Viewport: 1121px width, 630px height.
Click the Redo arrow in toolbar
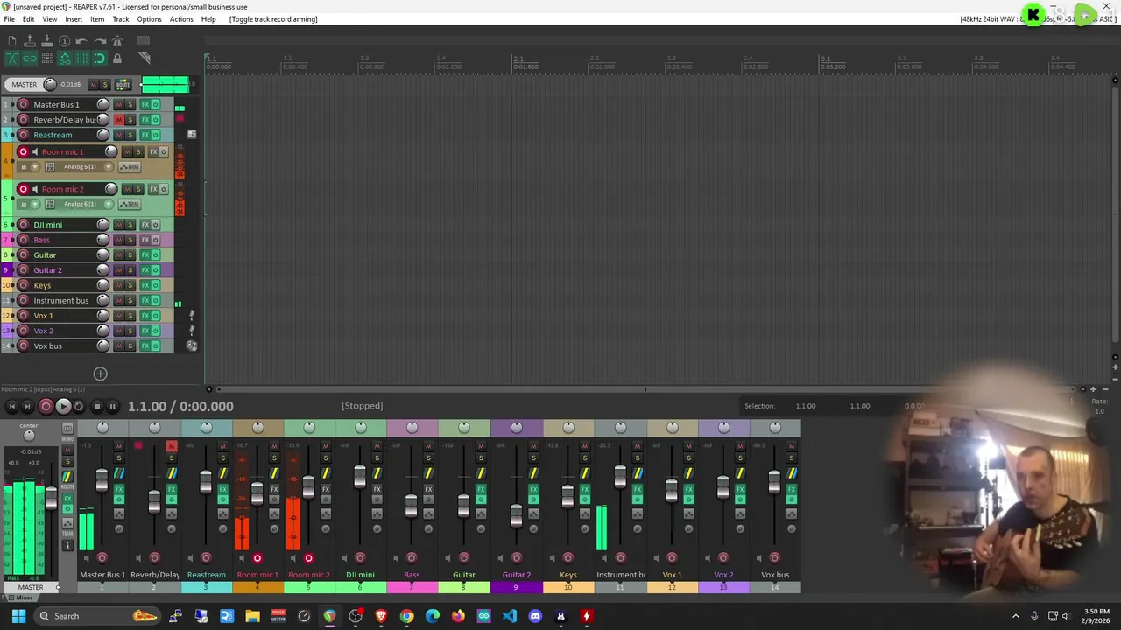click(100, 41)
